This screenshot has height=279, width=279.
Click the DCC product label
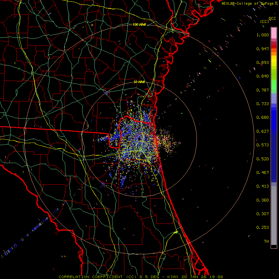tap(272, 19)
